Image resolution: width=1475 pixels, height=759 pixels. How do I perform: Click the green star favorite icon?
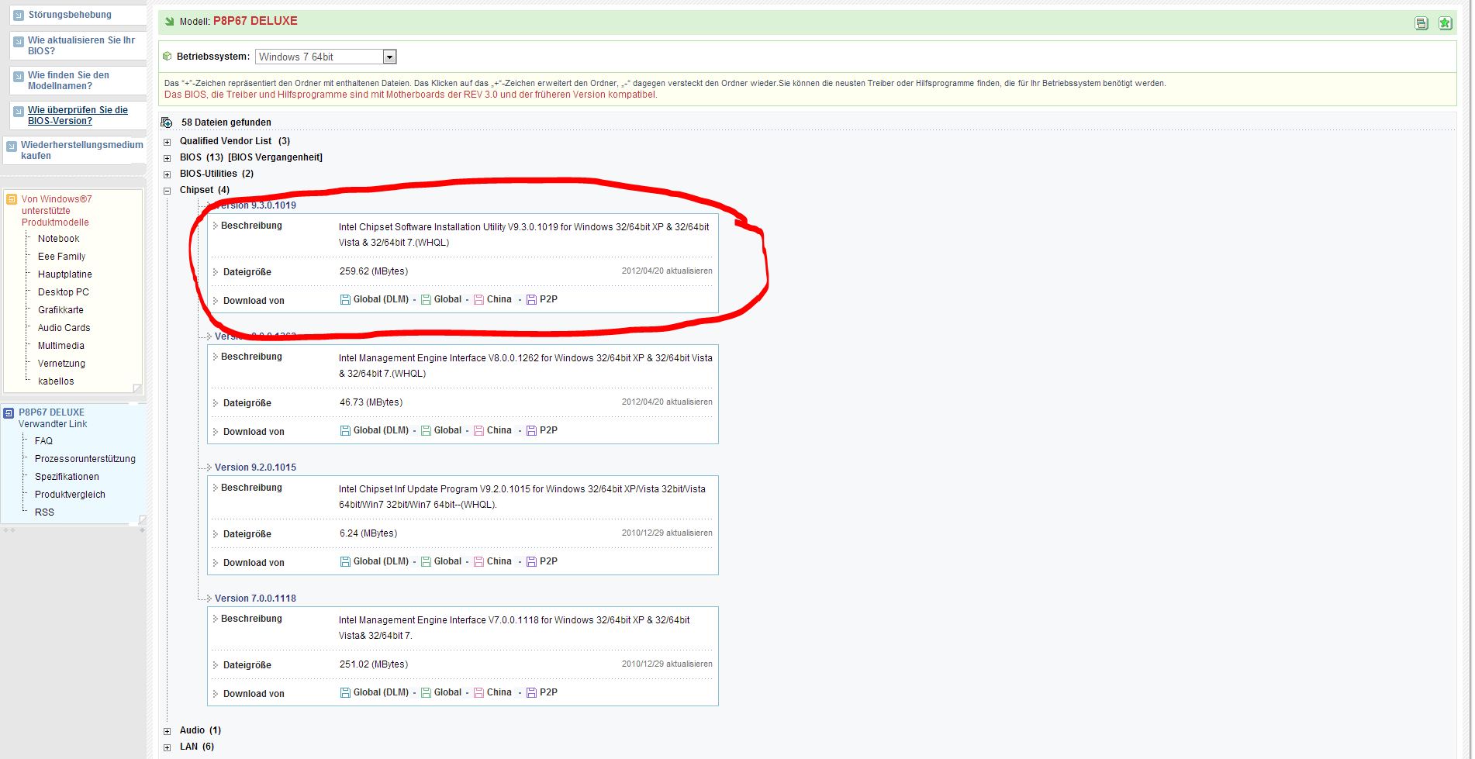[x=1445, y=23]
